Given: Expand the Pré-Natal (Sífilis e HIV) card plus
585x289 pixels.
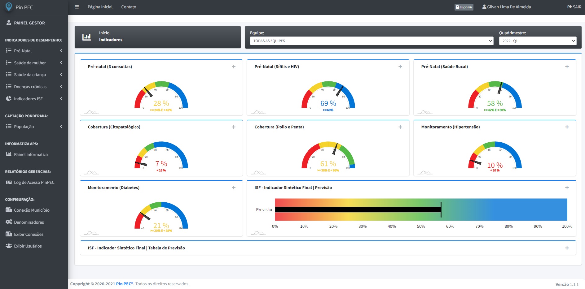Looking at the screenshot, I should coord(400,67).
